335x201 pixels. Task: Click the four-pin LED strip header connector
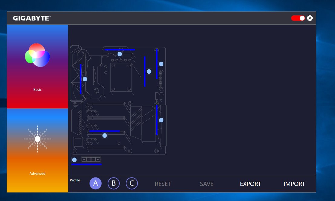91,160
